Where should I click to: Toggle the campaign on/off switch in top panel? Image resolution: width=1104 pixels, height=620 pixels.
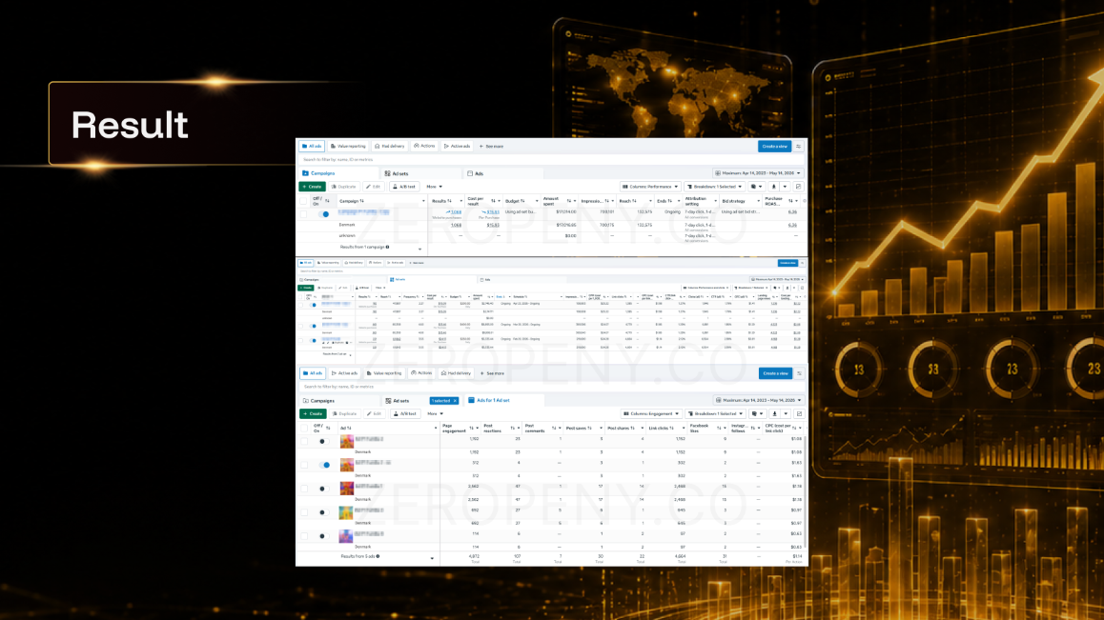coord(324,214)
